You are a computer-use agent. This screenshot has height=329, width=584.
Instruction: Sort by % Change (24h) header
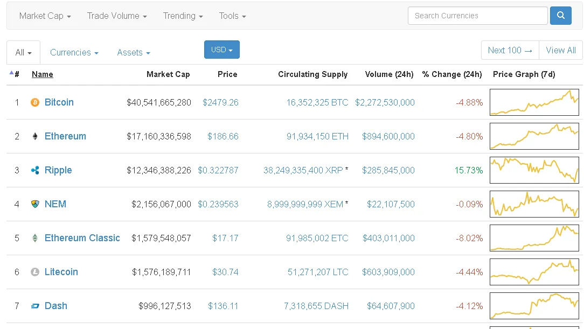tap(452, 74)
